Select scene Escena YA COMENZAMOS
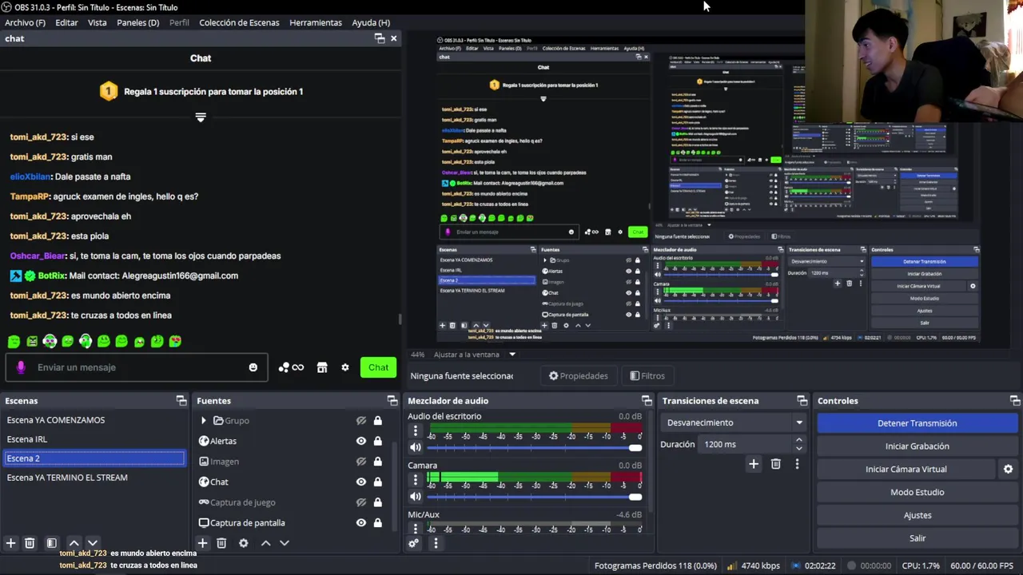Image resolution: width=1023 pixels, height=575 pixels. tap(94, 420)
